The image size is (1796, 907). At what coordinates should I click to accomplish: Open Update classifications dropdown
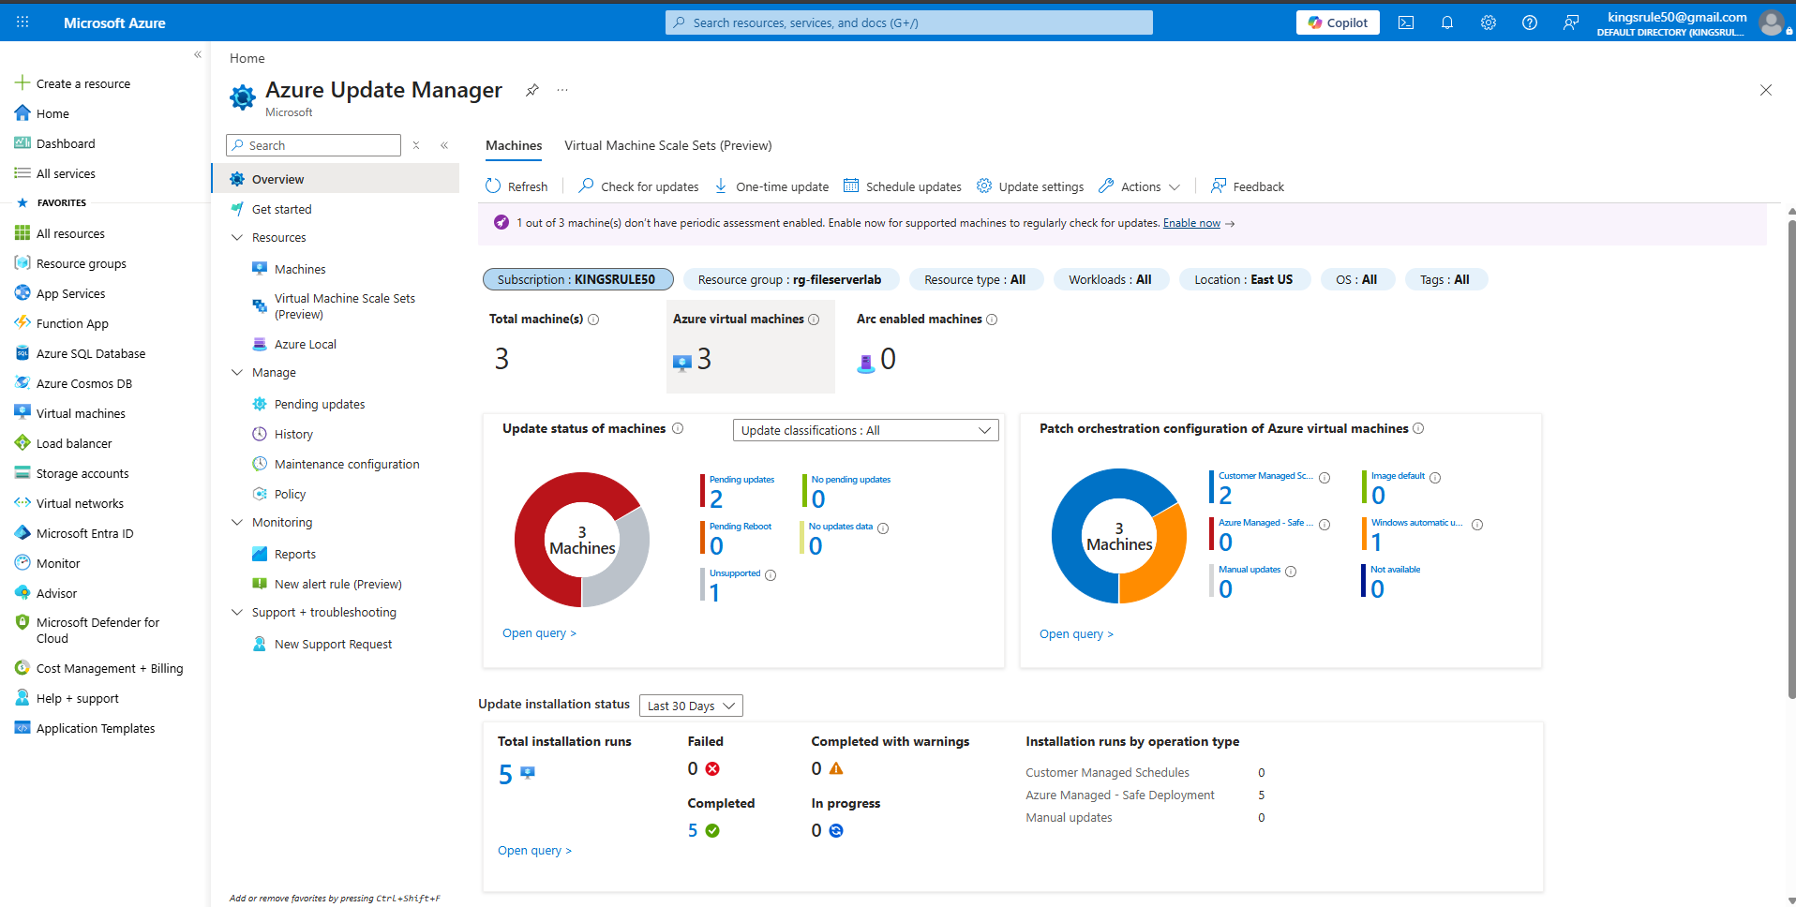pos(865,430)
